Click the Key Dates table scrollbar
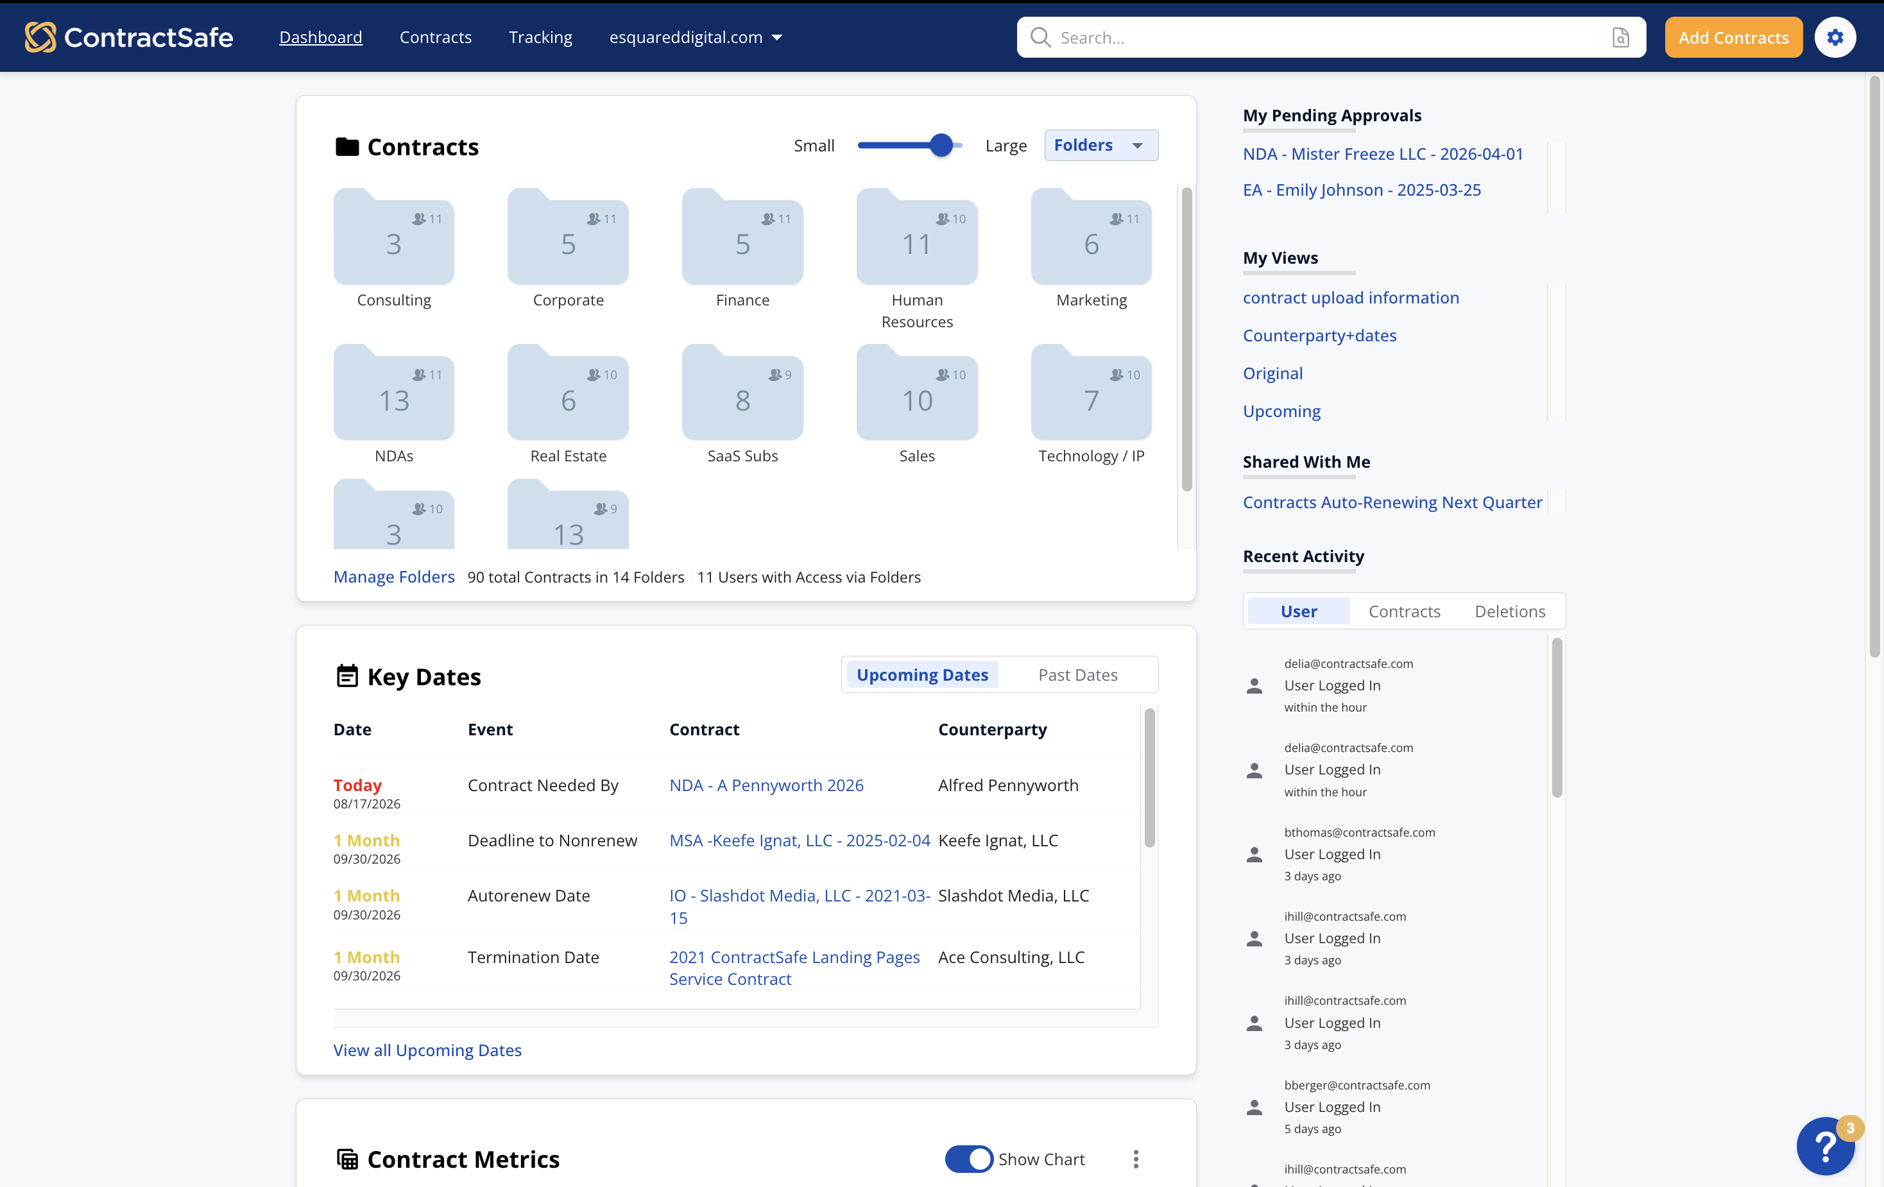1884x1187 pixels. coord(1149,778)
